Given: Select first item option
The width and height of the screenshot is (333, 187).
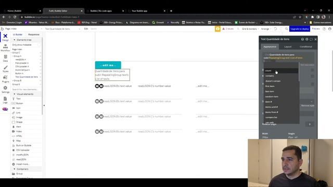Looking at the screenshot, I should 281,86.
